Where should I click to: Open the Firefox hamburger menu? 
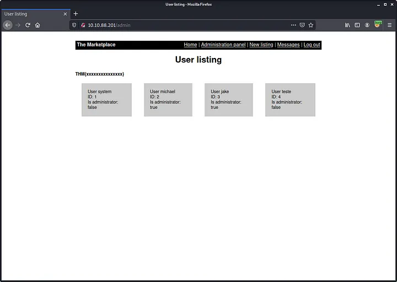(x=389, y=25)
